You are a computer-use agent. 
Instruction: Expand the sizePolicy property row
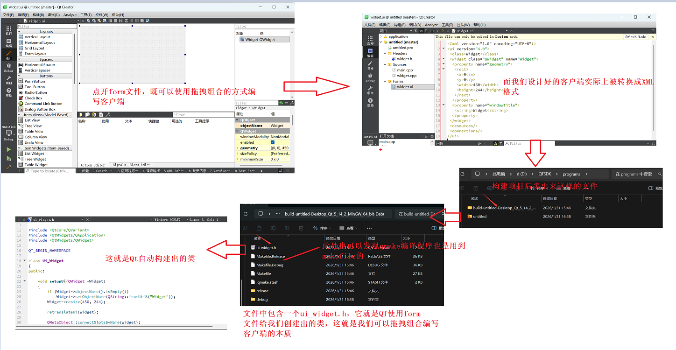[x=237, y=154]
